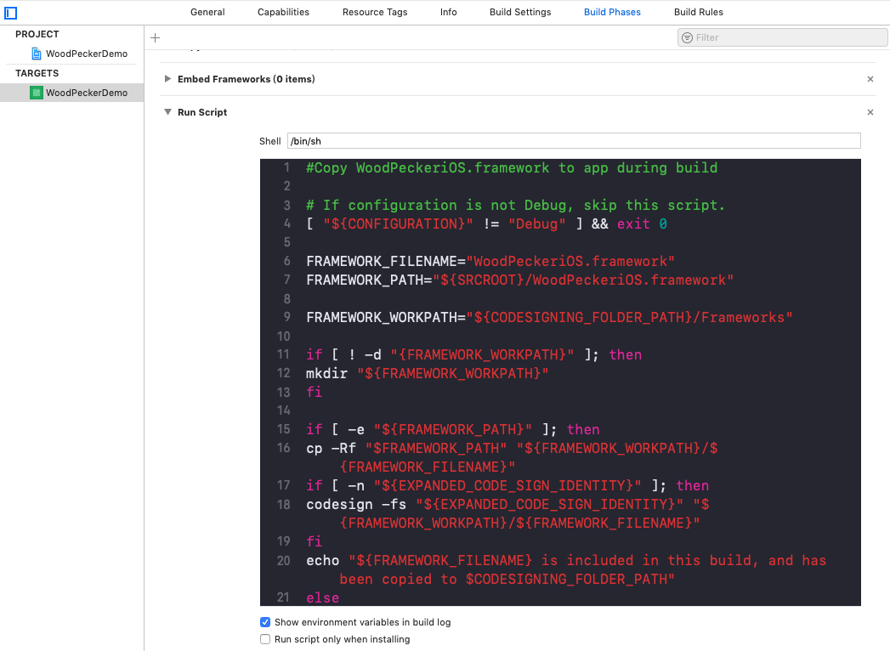Click the FRAMEWORK_PATH assignment on line 7
The image size is (890, 651).
pos(520,280)
